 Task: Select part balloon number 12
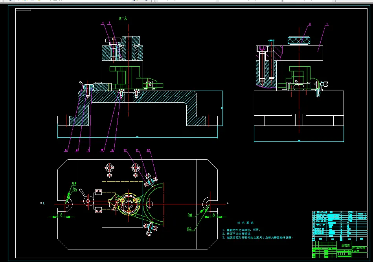click(149, 150)
